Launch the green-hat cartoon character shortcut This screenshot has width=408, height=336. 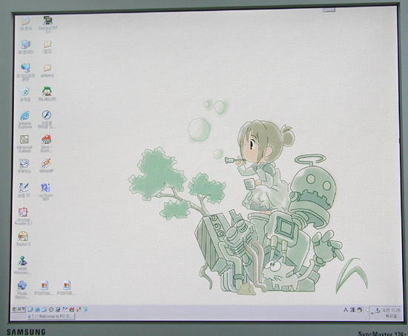47,93
